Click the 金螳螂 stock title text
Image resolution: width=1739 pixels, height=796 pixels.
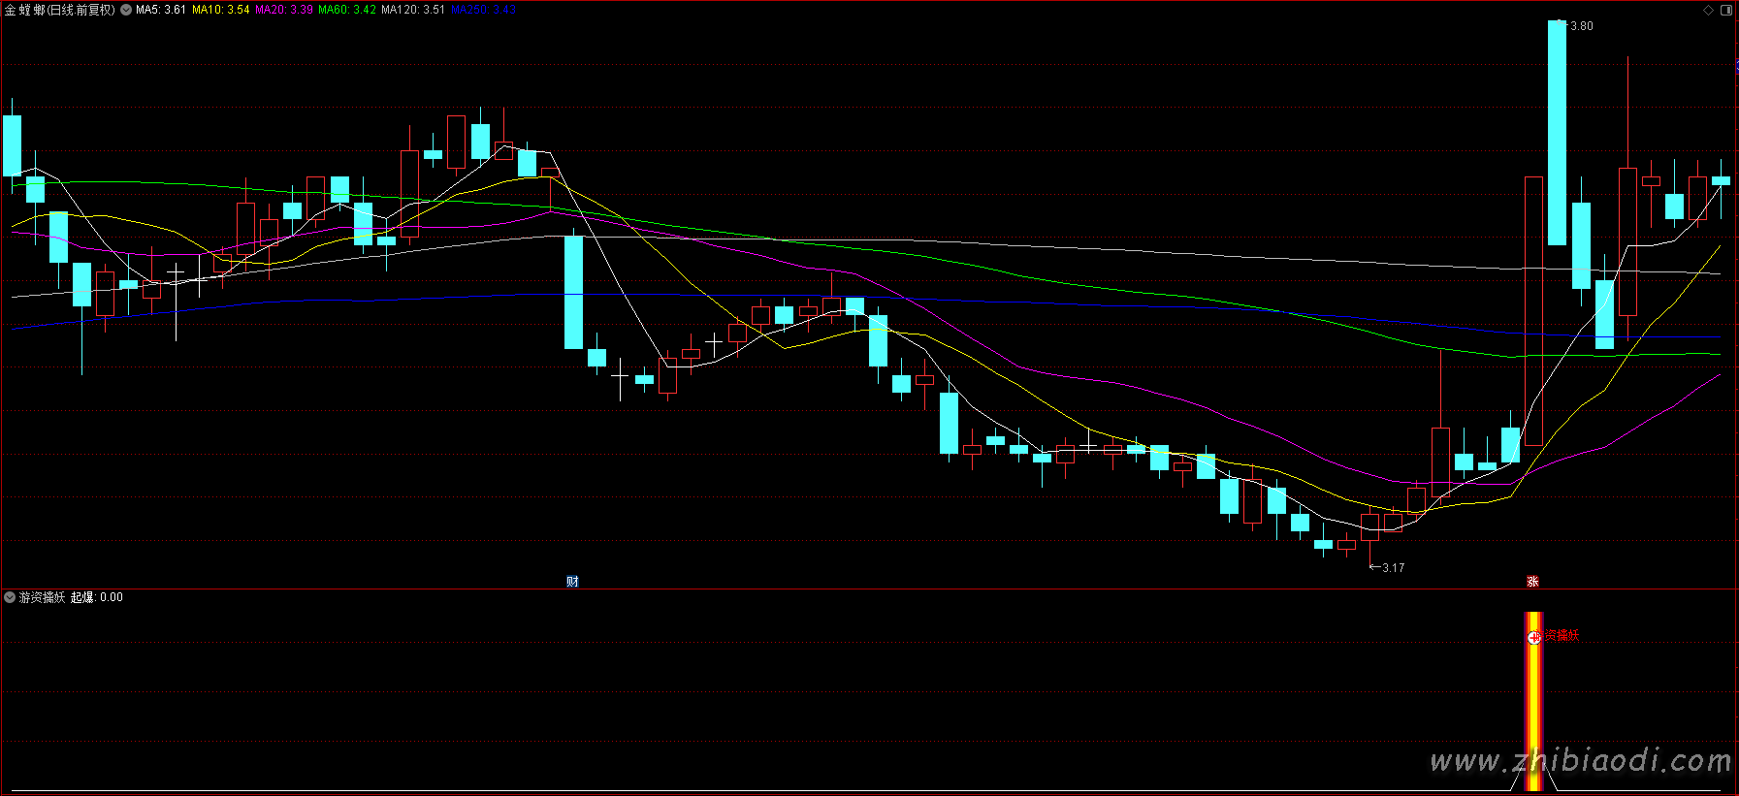click(25, 10)
